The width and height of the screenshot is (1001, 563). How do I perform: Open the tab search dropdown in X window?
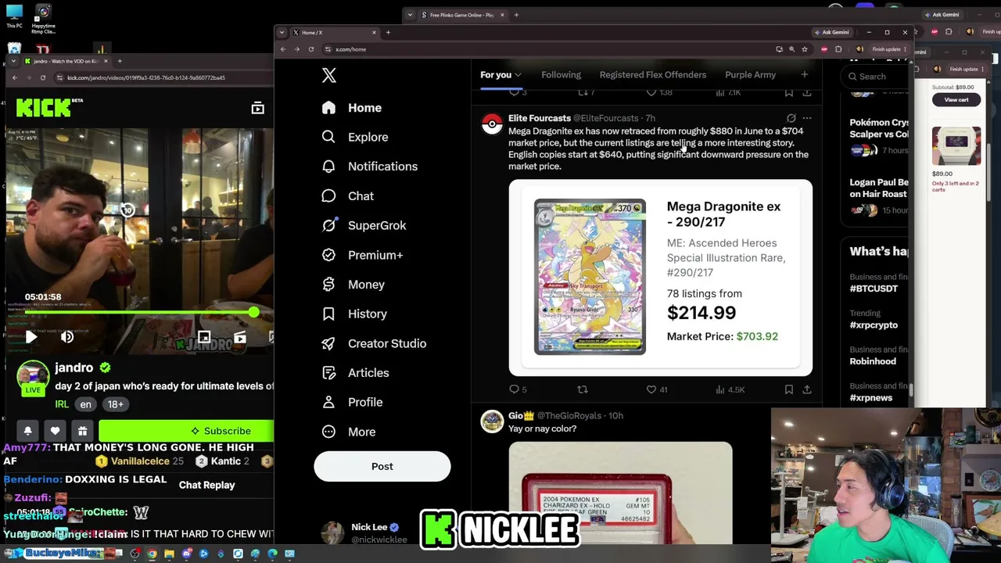click(x=282, y=32)
